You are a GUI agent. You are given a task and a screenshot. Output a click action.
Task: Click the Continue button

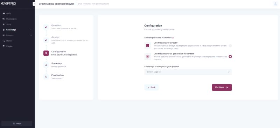tap(222, 88)
